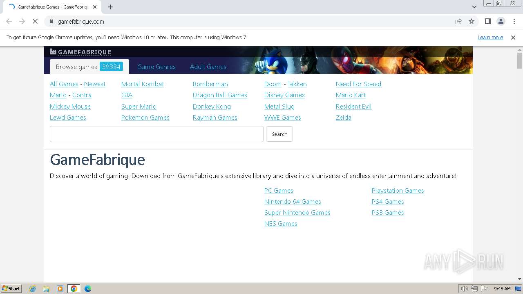This screenshot has width=523, height=294.
Task: Focus the game search text field
Action: coord(156,134)
